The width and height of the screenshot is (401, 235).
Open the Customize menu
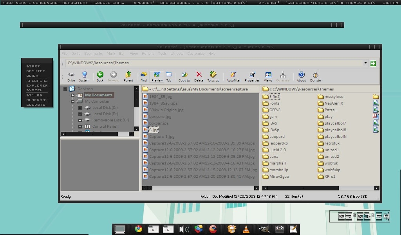(196, 53)
